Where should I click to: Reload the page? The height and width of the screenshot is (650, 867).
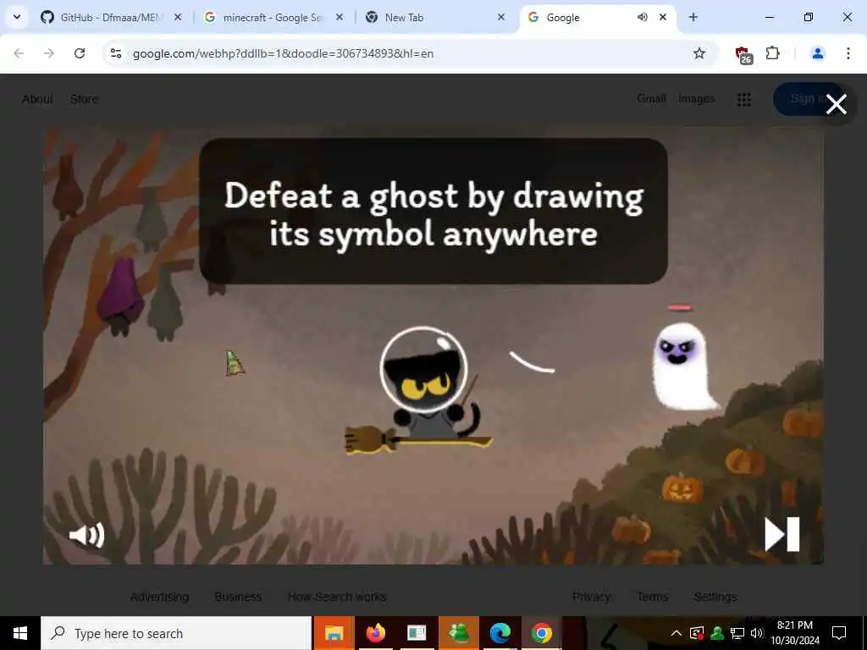[80, 53]
